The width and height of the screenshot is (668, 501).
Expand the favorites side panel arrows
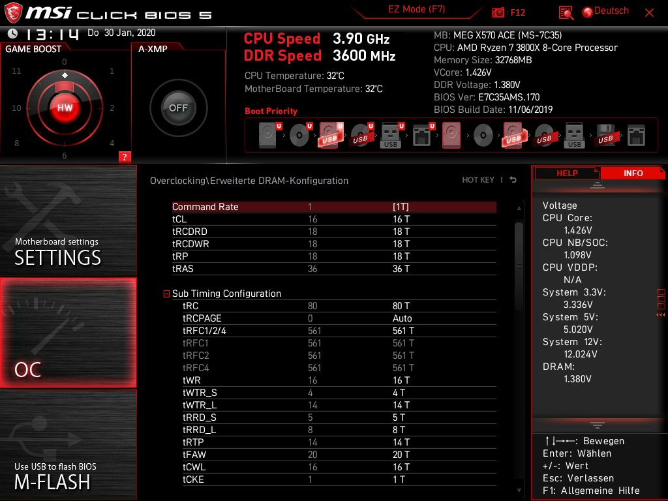[x=661, y=315]
